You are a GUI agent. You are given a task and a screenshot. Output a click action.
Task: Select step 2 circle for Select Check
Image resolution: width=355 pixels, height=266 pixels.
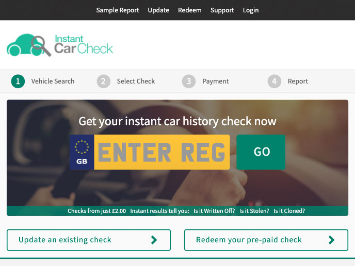(104, 81)
